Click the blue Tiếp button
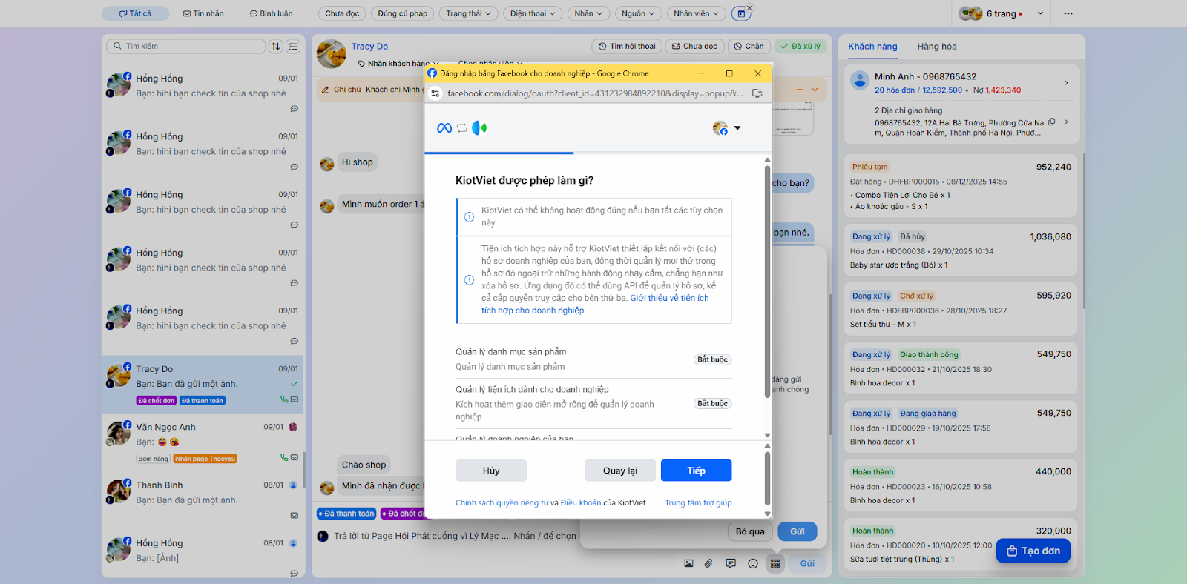The image size is (1187, 584). 696,471
